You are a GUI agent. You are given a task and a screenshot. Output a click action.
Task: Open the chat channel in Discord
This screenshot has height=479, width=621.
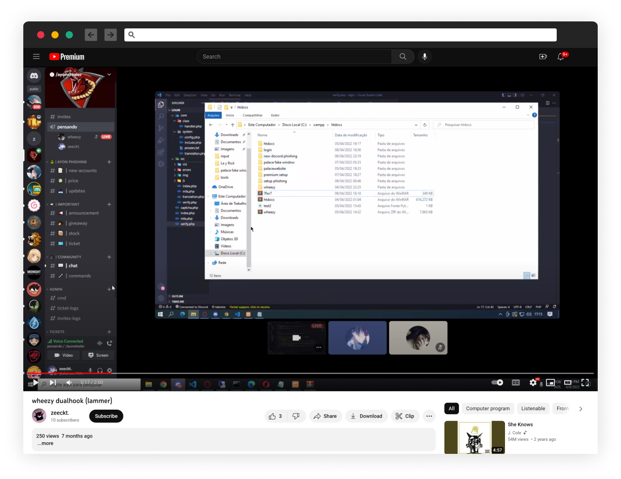(x=81, y=266)
